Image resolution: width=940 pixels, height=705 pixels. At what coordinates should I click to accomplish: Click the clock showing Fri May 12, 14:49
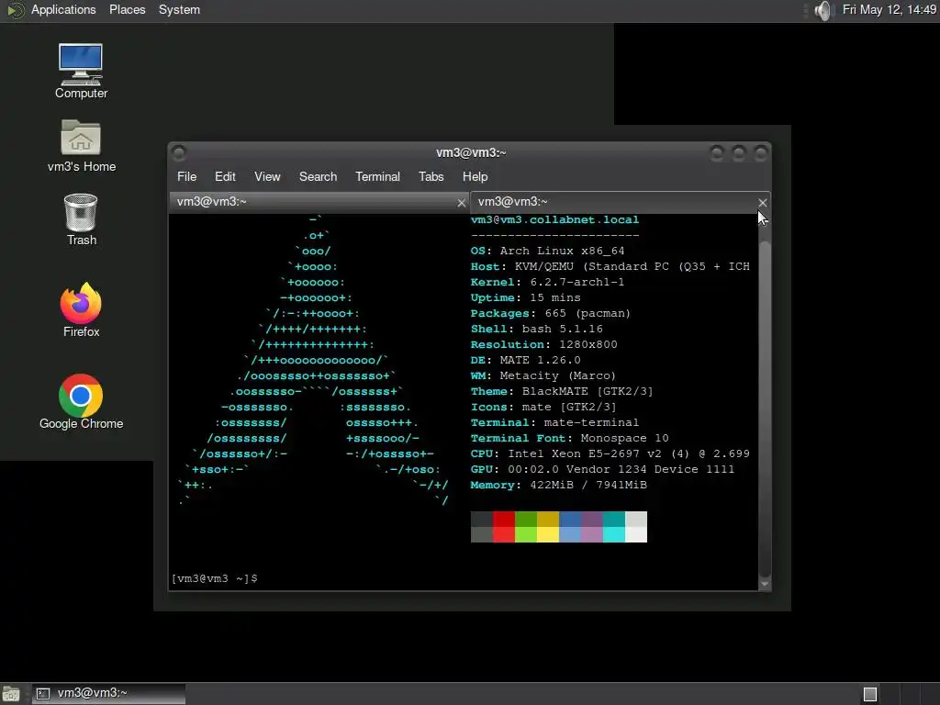[x=889, y=10]
